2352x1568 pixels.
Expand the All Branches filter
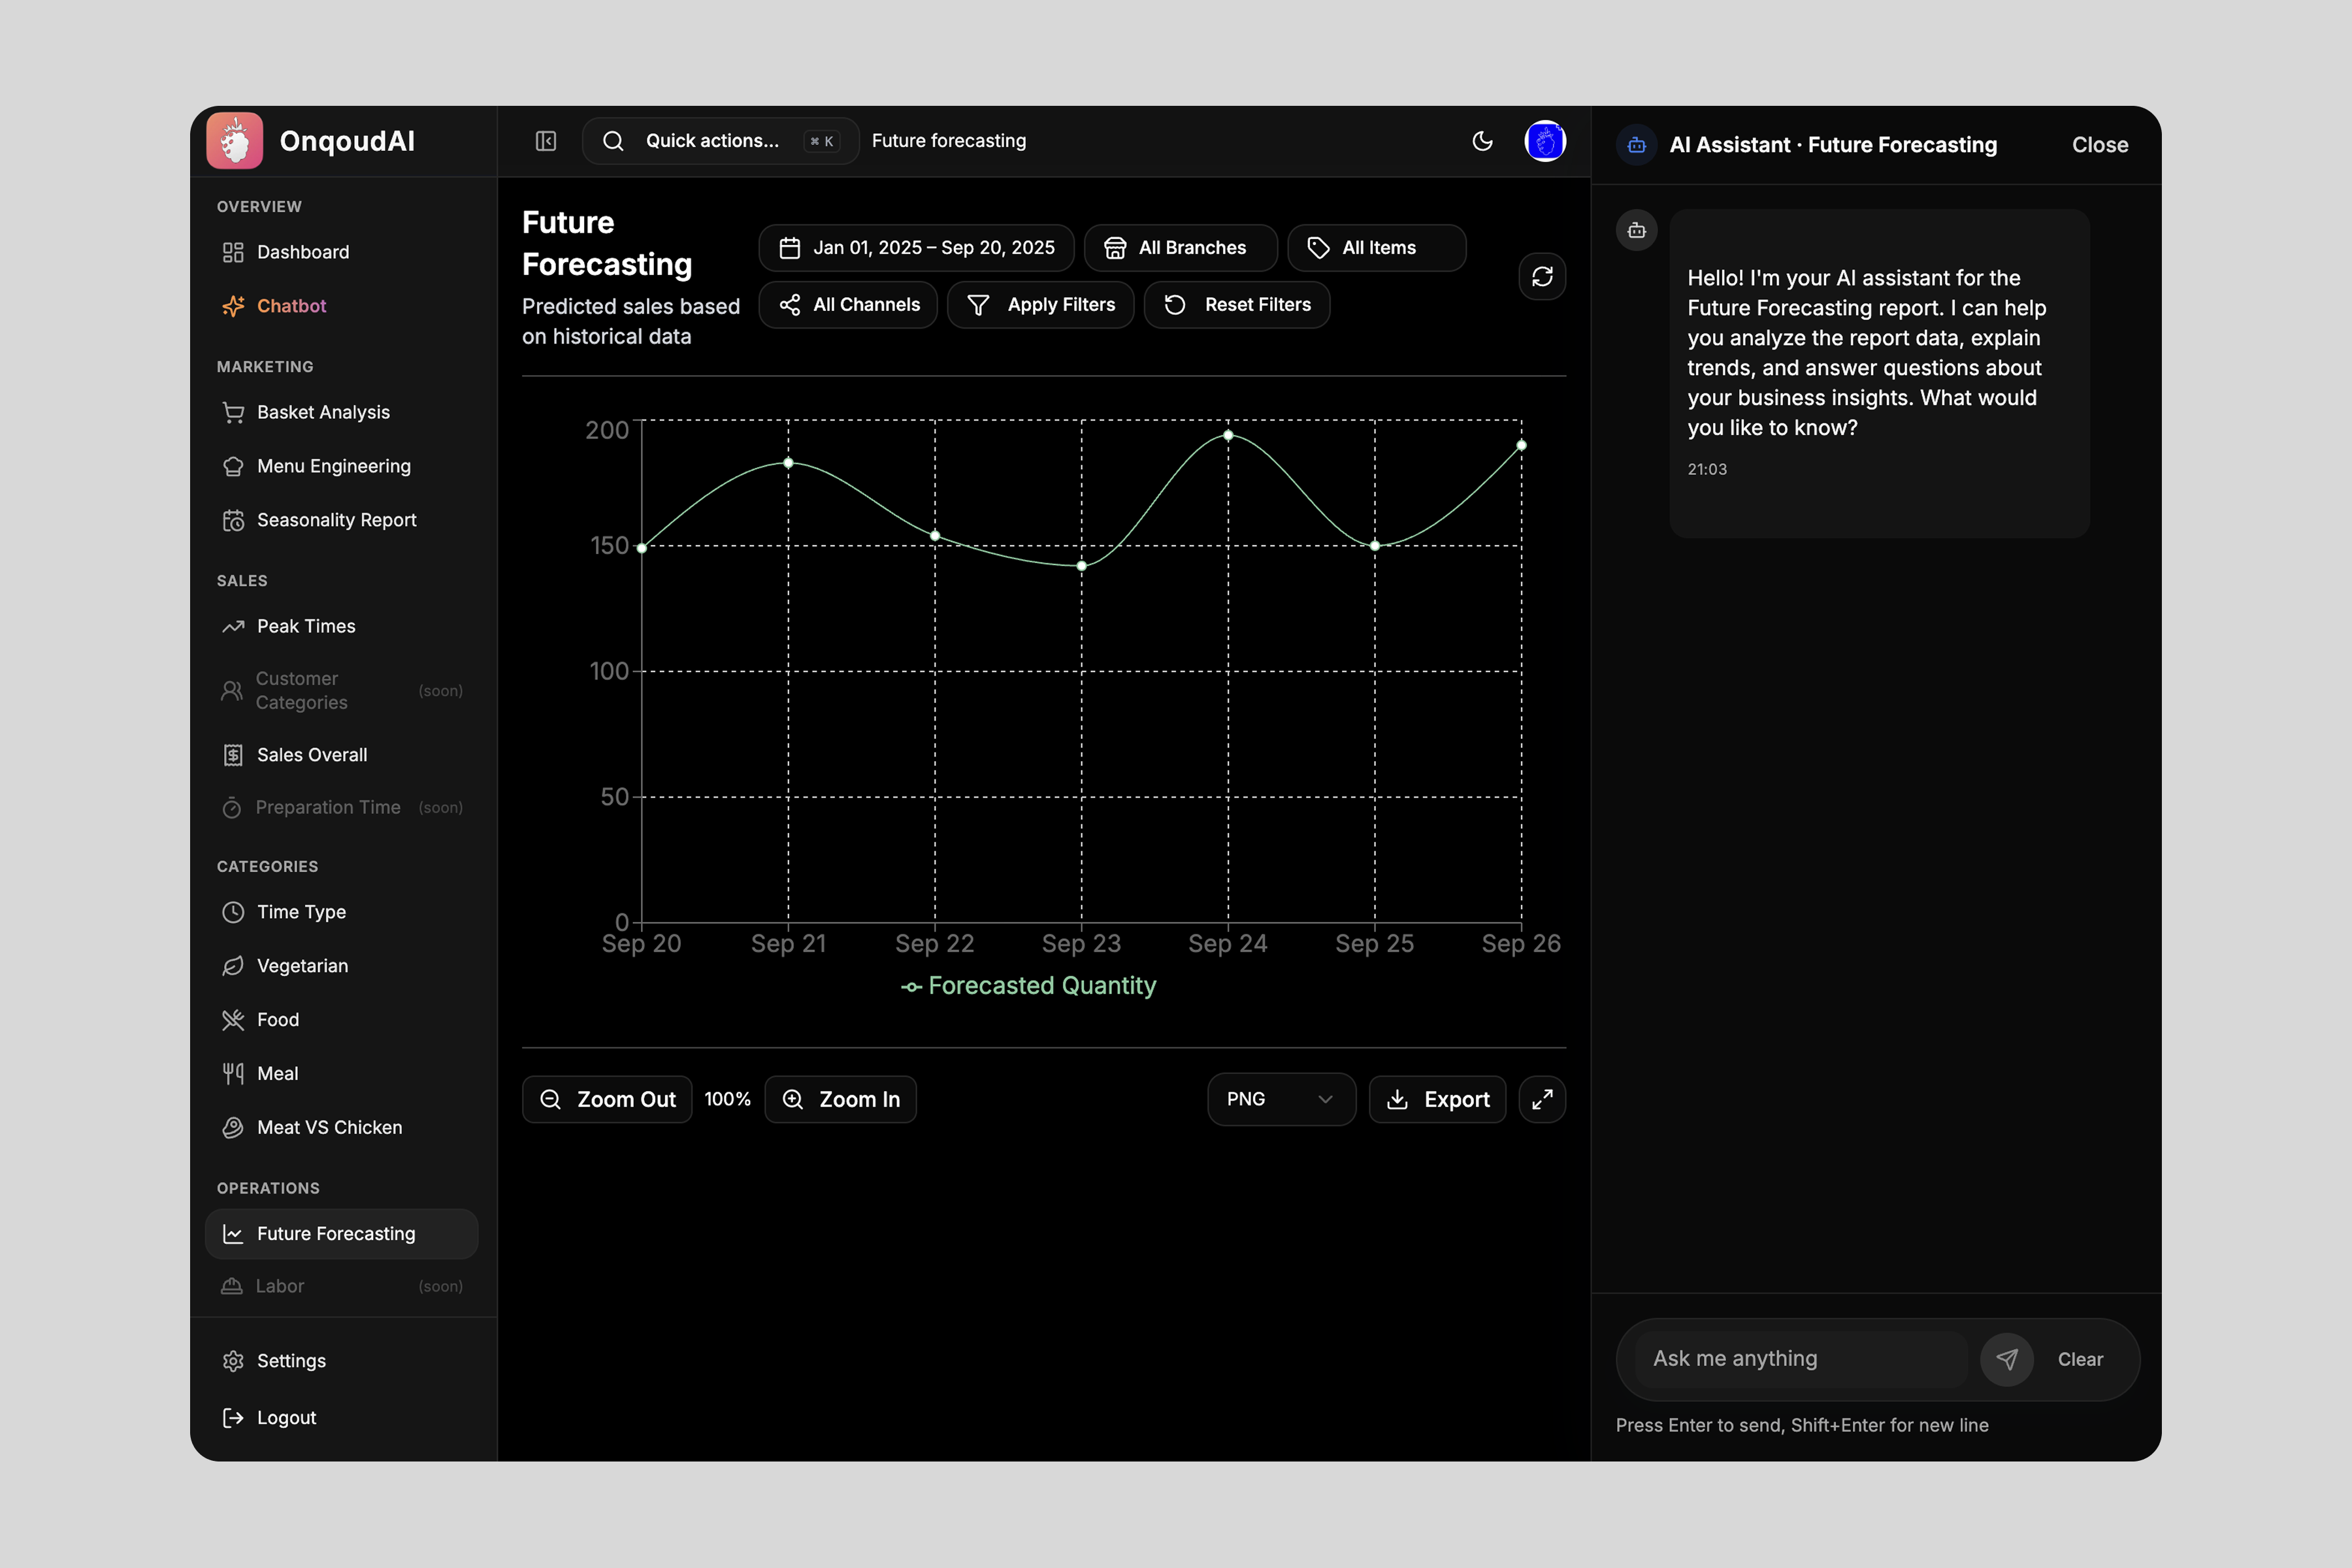pos(1180,248)
